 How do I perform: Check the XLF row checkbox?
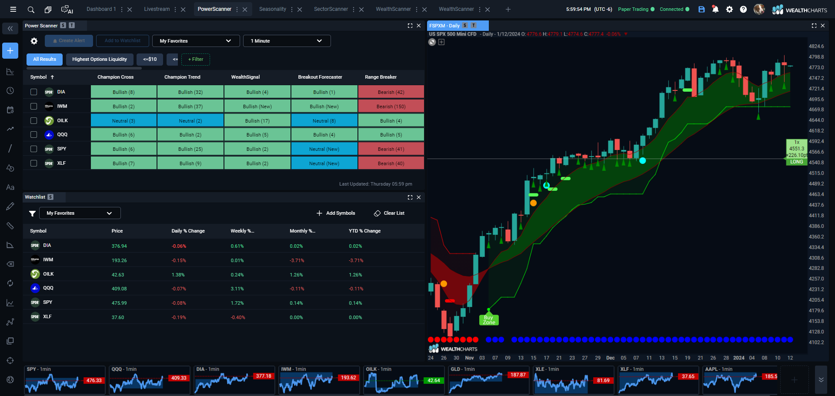[33, 163]
